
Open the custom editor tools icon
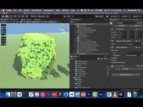tap(27, 16)
